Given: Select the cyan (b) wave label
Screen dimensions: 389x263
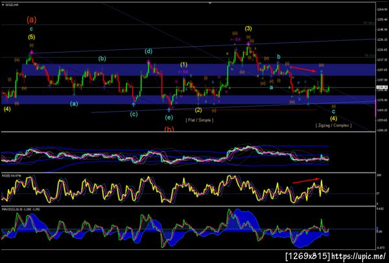Looking at the screenshot, I should point(102,58).
